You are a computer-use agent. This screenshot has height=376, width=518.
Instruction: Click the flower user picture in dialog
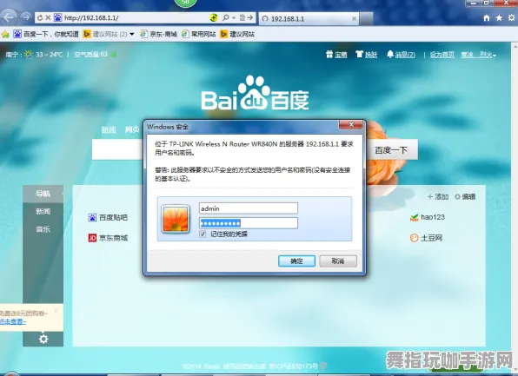(x=176, y=219)
